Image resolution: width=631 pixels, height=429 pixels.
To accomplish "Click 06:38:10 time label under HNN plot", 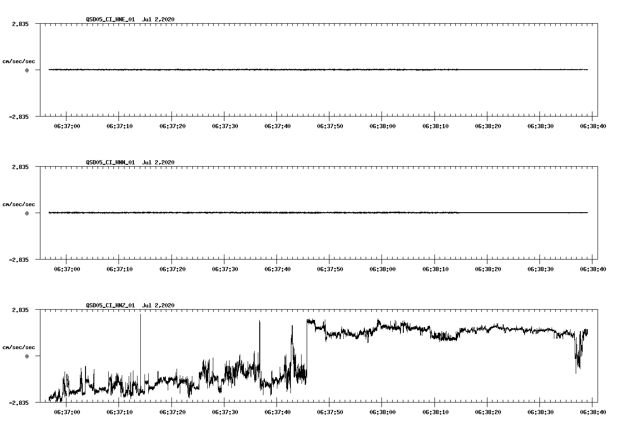I will tap(435, 269).
